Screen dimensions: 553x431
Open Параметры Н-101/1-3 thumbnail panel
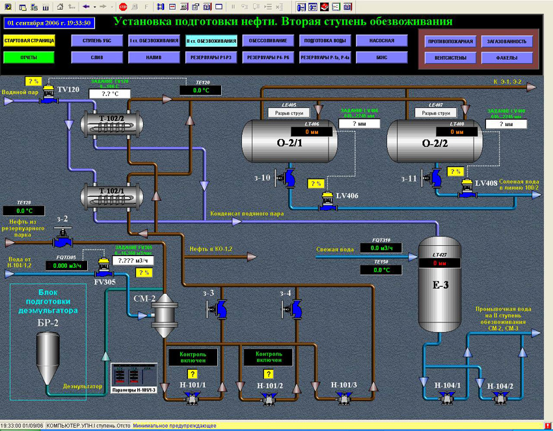coord(134,378)
